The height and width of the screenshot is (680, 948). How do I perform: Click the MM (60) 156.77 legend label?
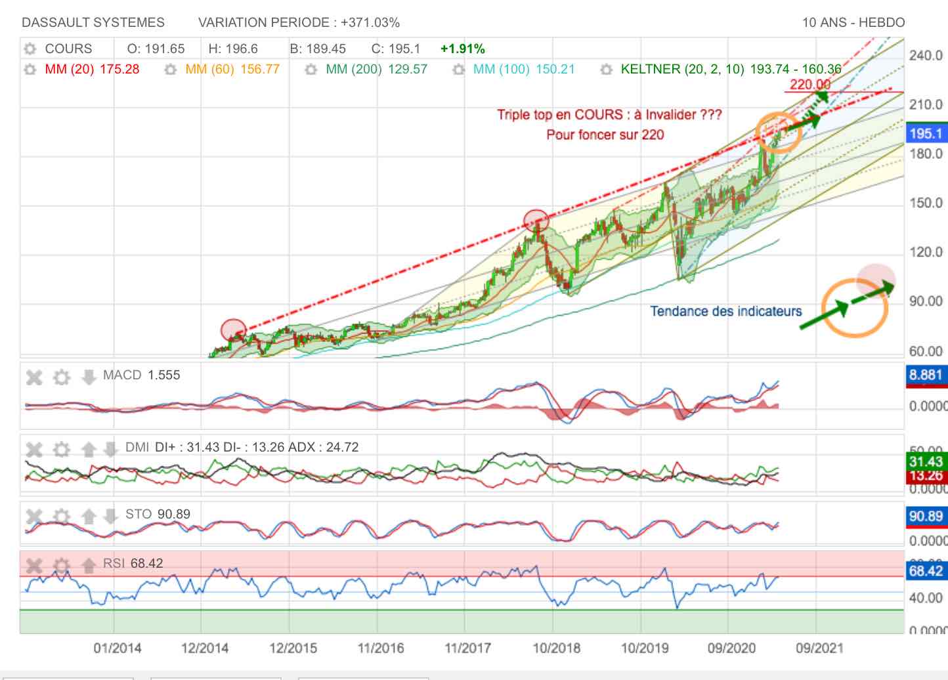pos(232,70)
